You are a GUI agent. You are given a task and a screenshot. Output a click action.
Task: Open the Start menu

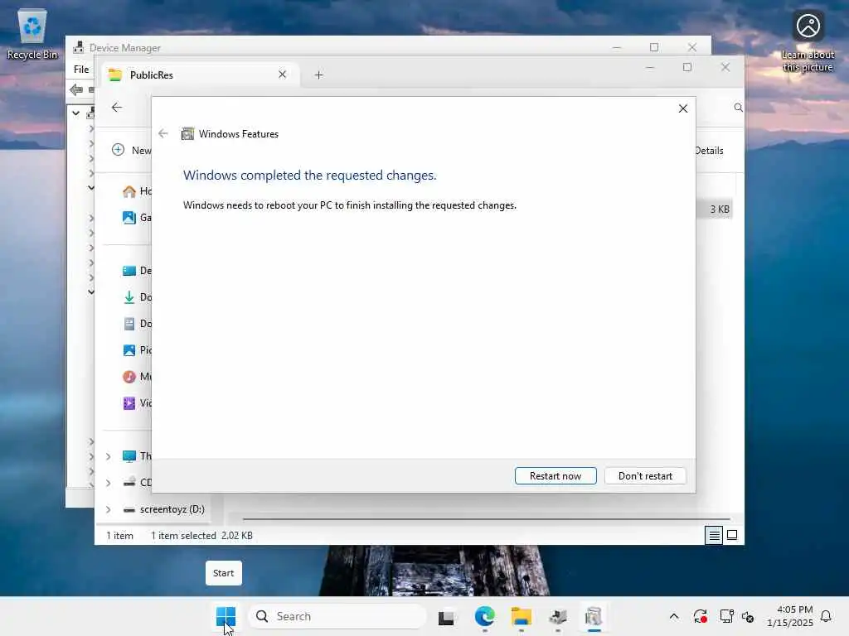point(226,616)
